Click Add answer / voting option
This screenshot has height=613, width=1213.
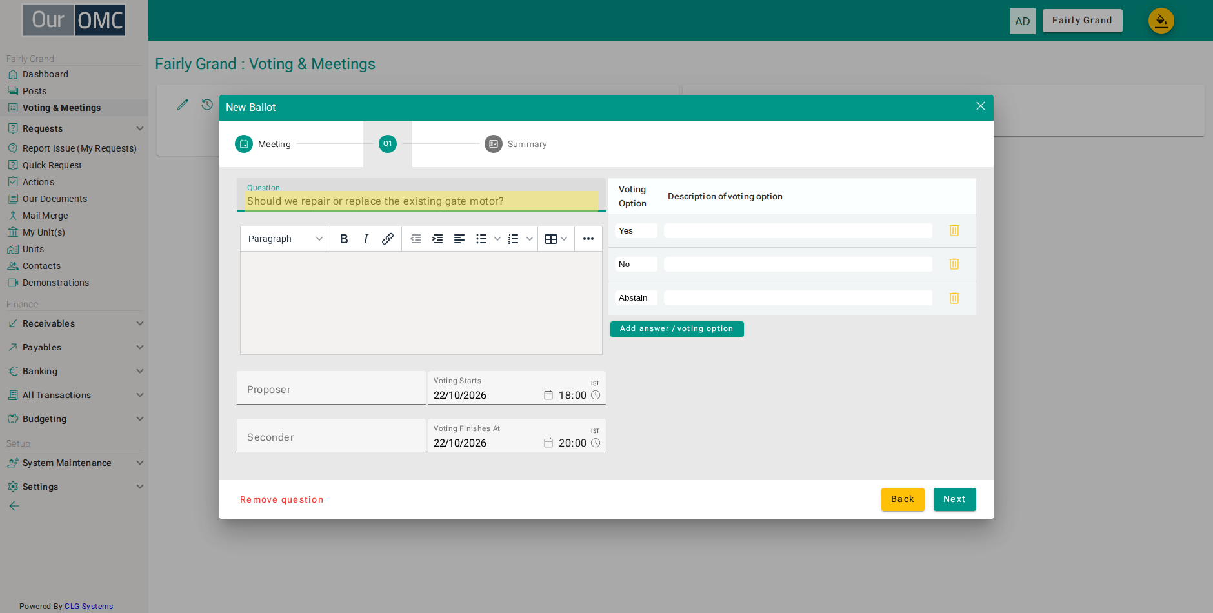677,329
